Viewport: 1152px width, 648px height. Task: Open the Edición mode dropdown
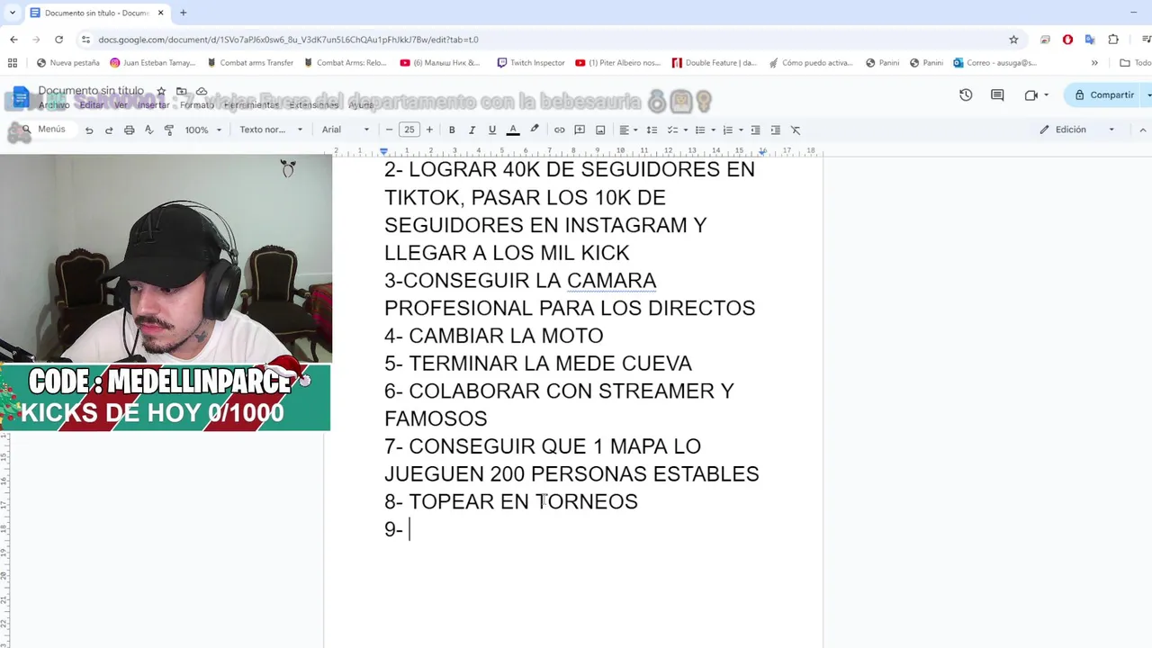[1076, 130]
